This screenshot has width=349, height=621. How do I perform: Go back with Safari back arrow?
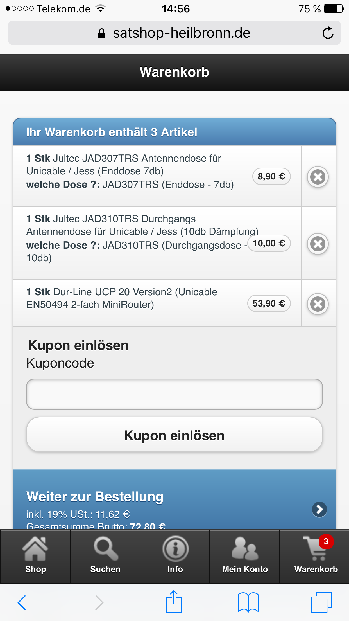22,602
